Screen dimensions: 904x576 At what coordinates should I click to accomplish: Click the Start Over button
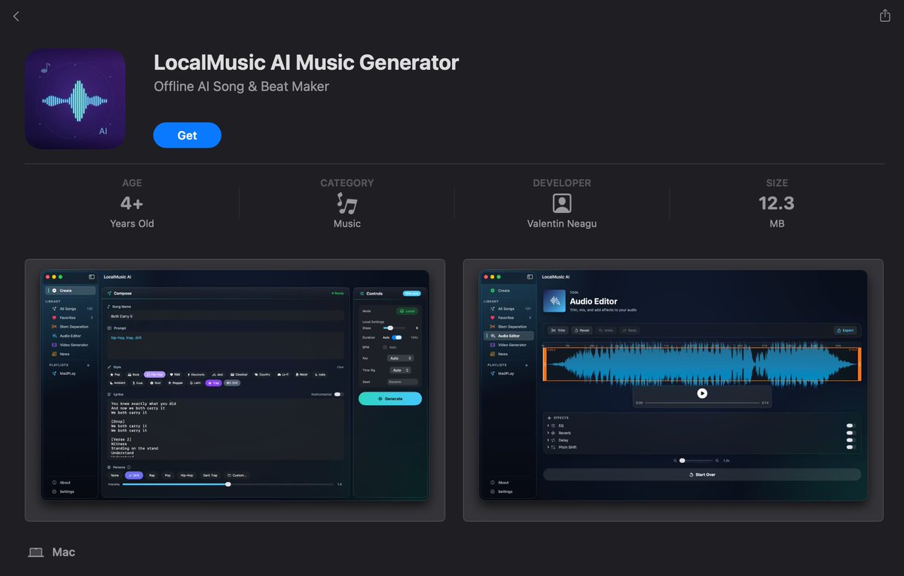[x=702, y=475]
